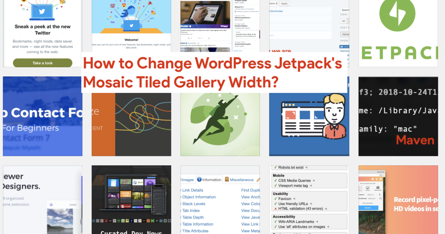Click the 'Usability' section heading

coord(281,194)
